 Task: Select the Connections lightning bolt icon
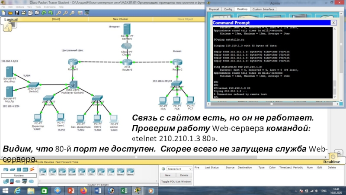(x=32, y=169)
